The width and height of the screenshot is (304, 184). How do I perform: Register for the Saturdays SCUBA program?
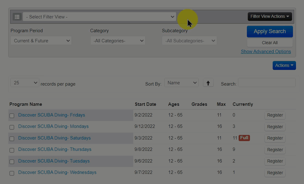[x=275, y=138]
